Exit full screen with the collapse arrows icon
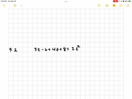Image resolution: width=132 pixels, height=99 pixels. [4, 5]
